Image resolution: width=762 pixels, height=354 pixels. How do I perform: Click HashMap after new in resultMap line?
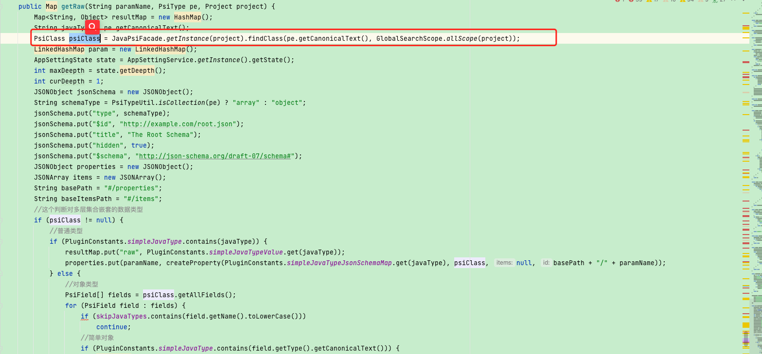click(x=188, y=17)
